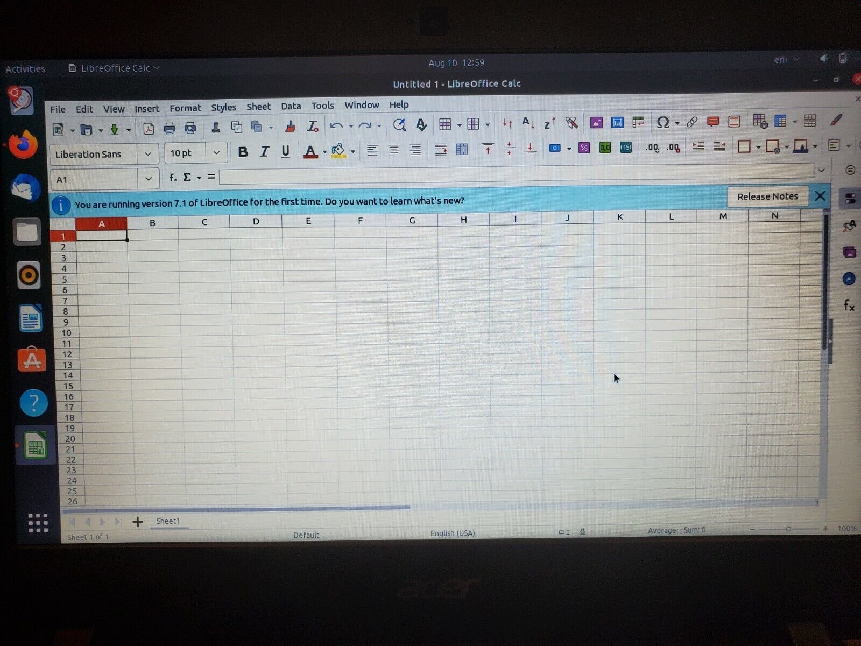The image size is (861, 646).
Task: Click the Define Print Area icon
Action: [x=760, y=121]
